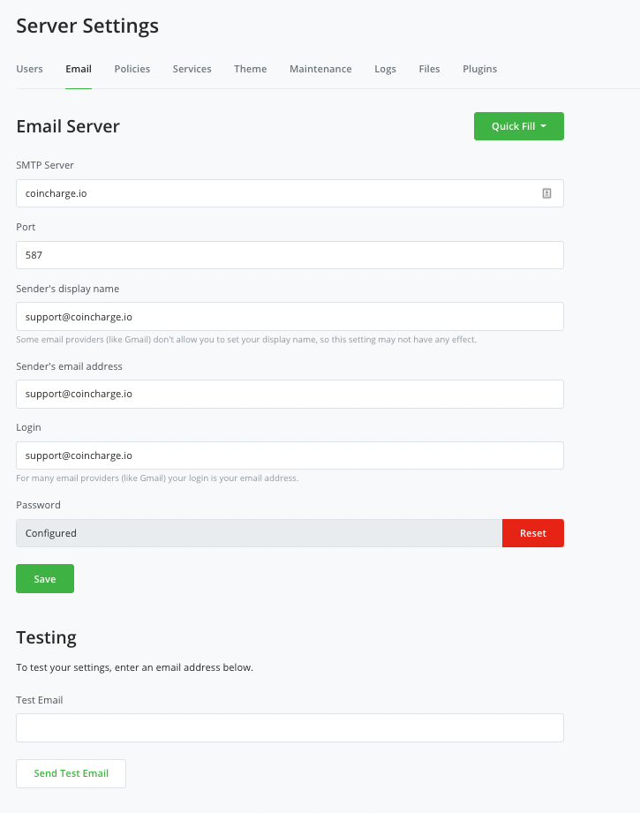The width and height of the screenshot is (640, 813).
Task: Click the Sender's email address label
Action: tap(69, 366)
